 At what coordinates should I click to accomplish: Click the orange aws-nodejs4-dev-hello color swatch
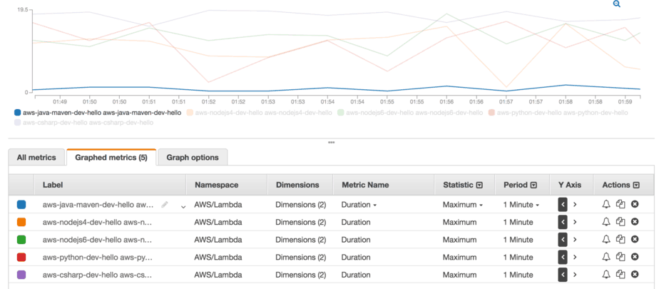(x=21, y=222)
